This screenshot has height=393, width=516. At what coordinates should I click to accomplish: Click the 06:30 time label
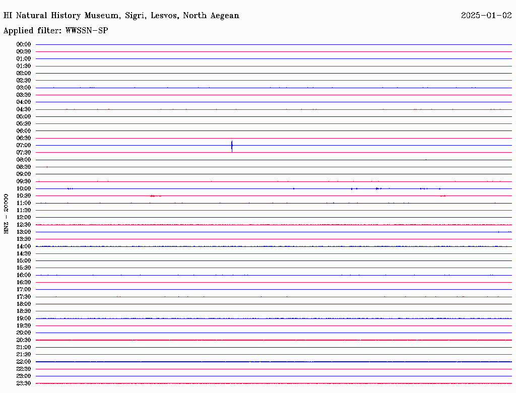[x=24, y=138]
